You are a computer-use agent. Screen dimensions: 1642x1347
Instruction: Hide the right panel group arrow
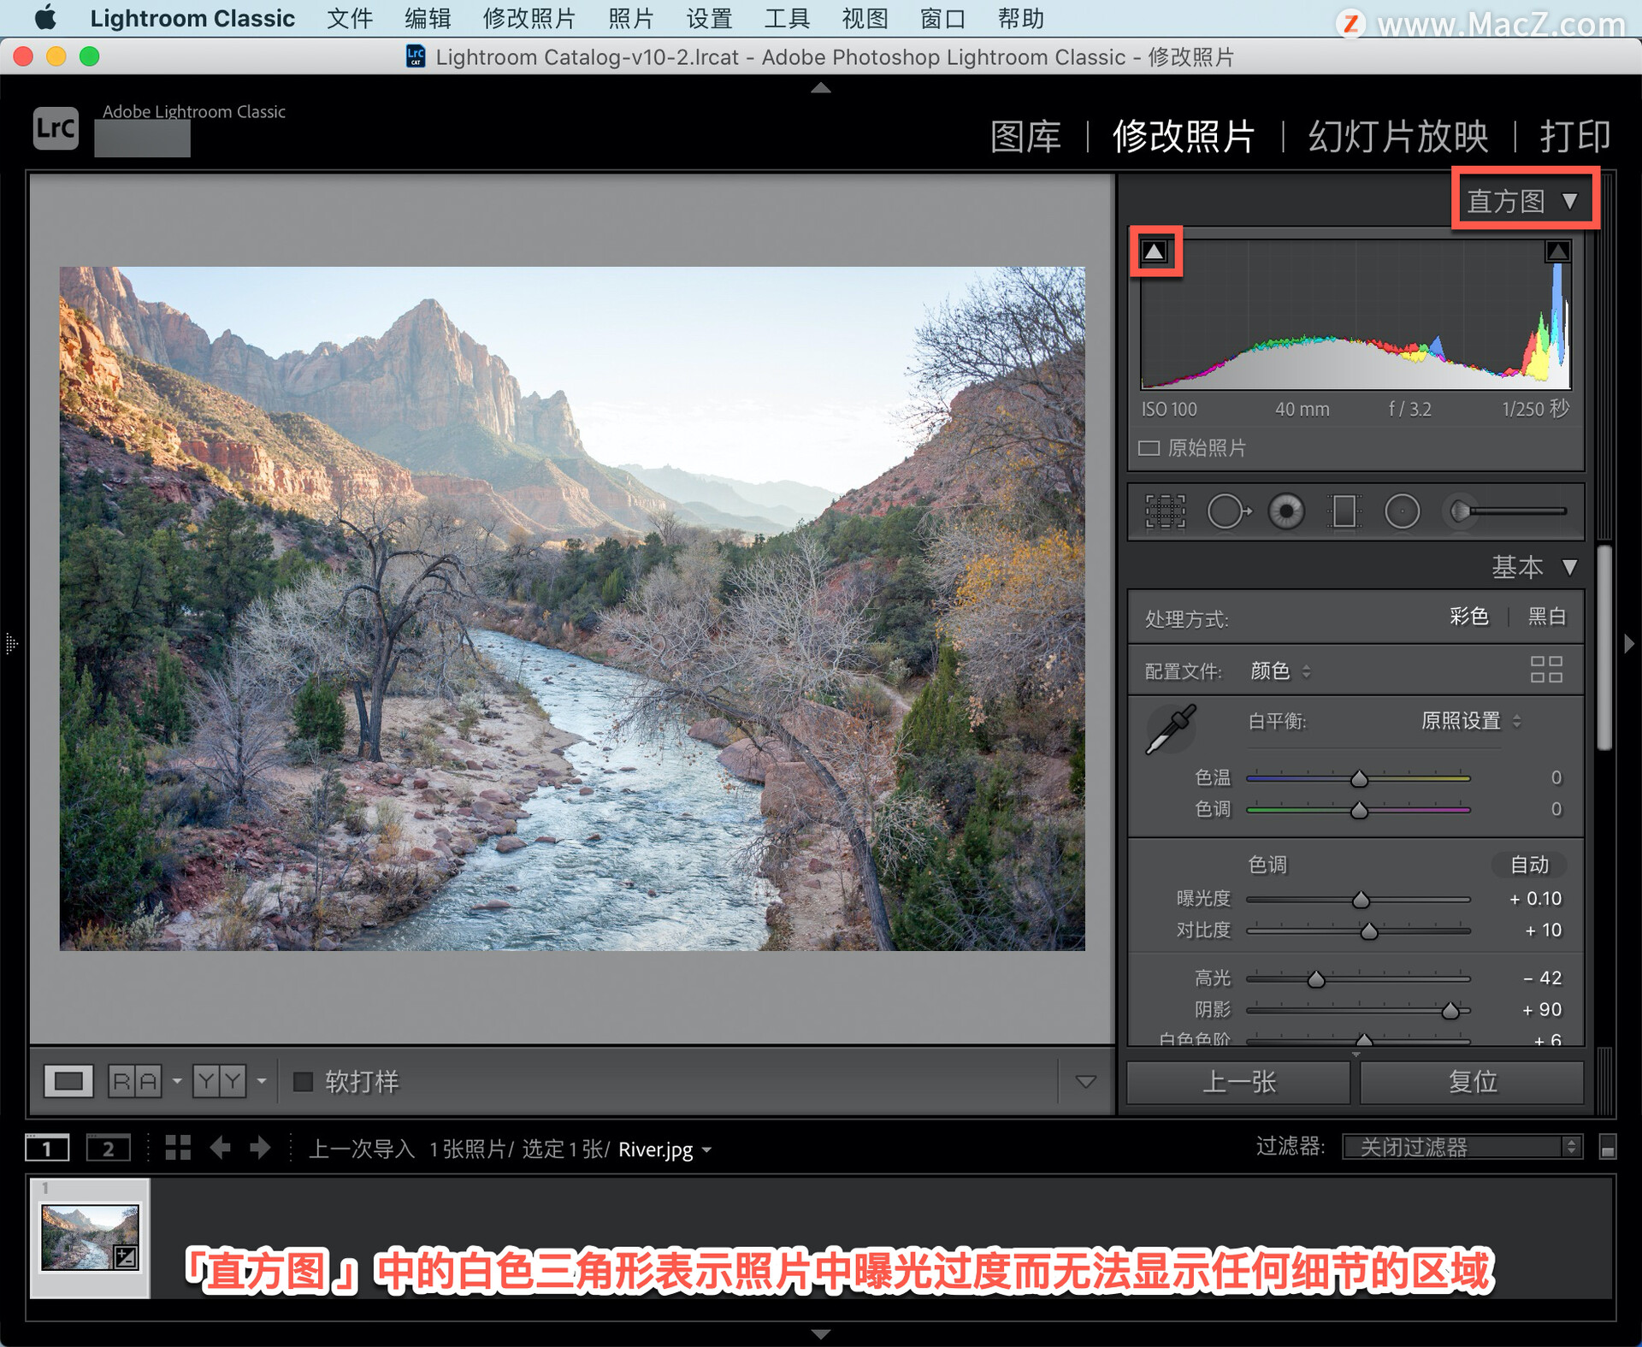[x=1629, y=643]
